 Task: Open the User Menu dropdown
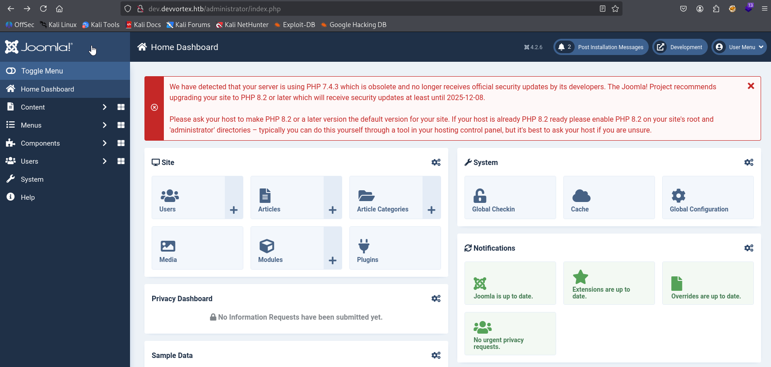739,47
